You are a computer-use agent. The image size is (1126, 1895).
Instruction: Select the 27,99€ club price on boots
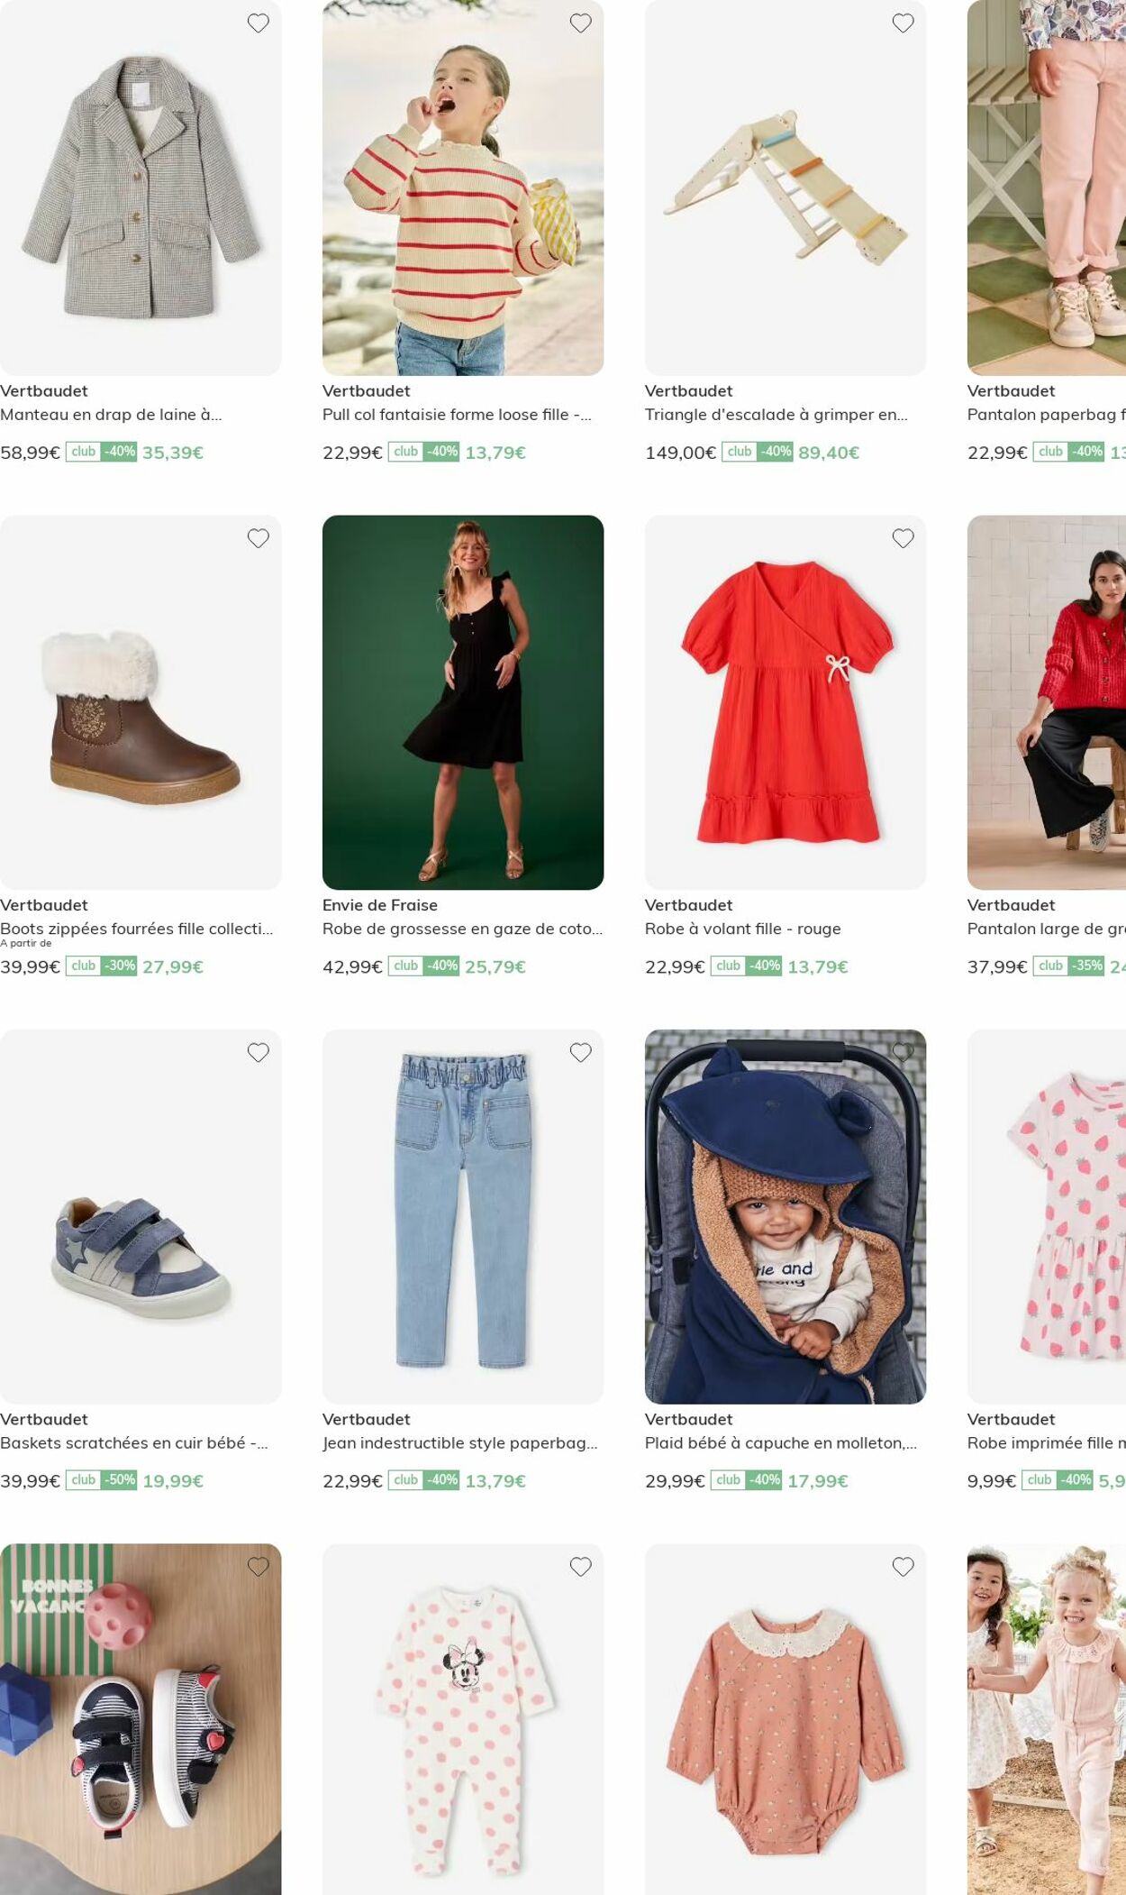[173, 966]
